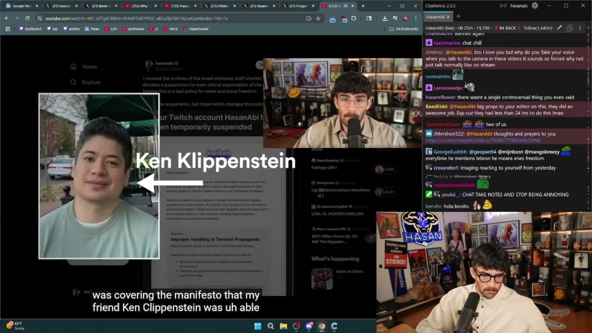
Task: Click the Explore item in the video sidebar
Action: [x=85, y=82]
